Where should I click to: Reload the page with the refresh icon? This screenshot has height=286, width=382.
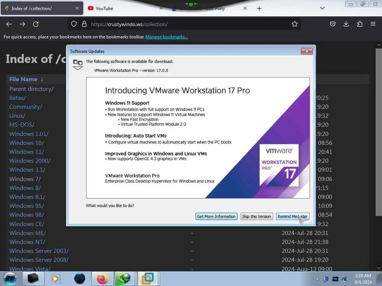pyautogui.click(x=36, y=24)
